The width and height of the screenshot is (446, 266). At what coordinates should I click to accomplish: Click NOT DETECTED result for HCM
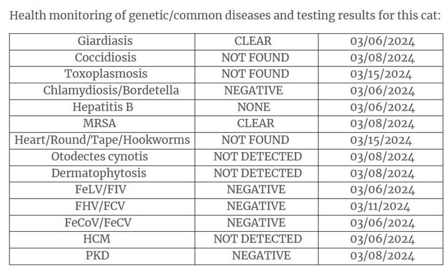click(257, 239)
